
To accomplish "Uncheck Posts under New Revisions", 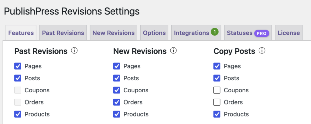I will 117,78.
